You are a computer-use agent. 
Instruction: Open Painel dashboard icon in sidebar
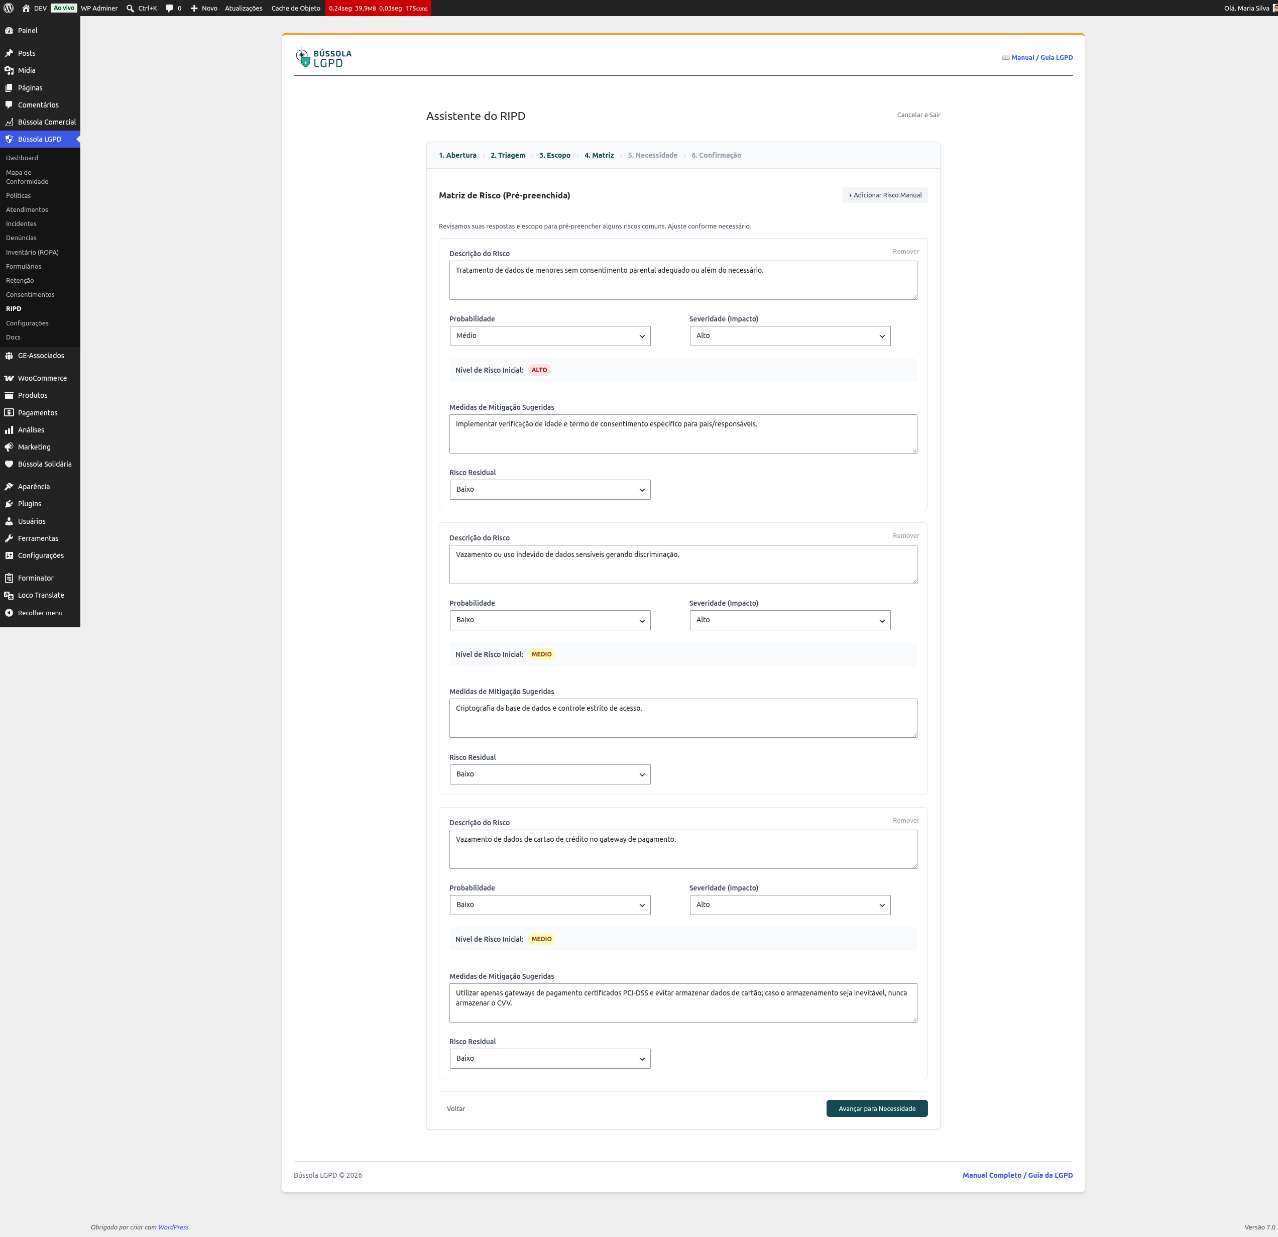(x=9, y=31)
